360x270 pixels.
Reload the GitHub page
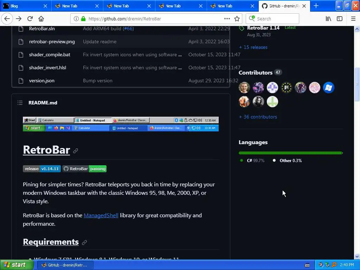pos(30,19)
